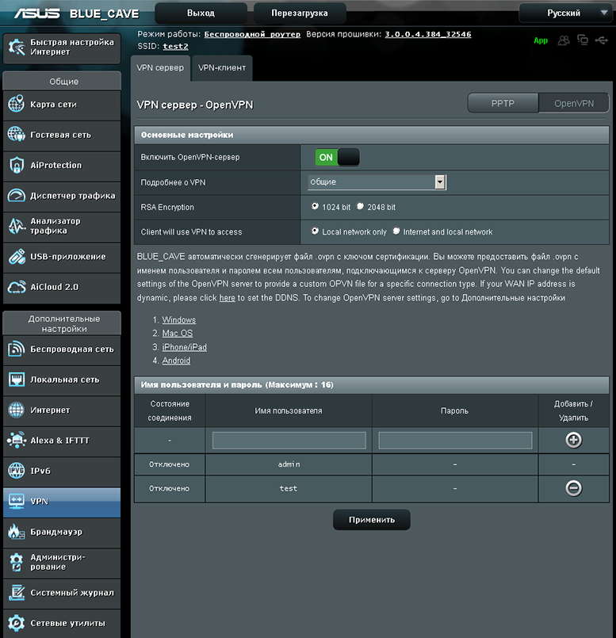The image size is (616, 638).
Task: Click the admin username cell
Action: pyautogui.click(x=289, y=464)
